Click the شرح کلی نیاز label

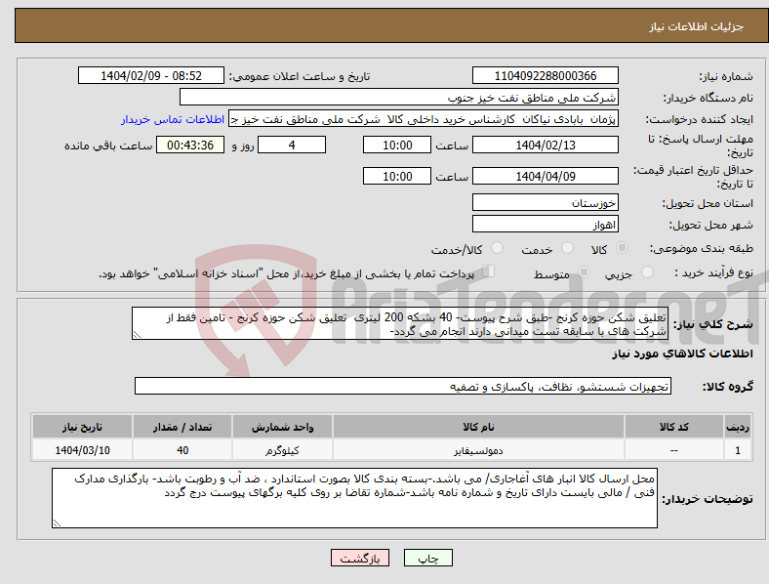point(712,324)
